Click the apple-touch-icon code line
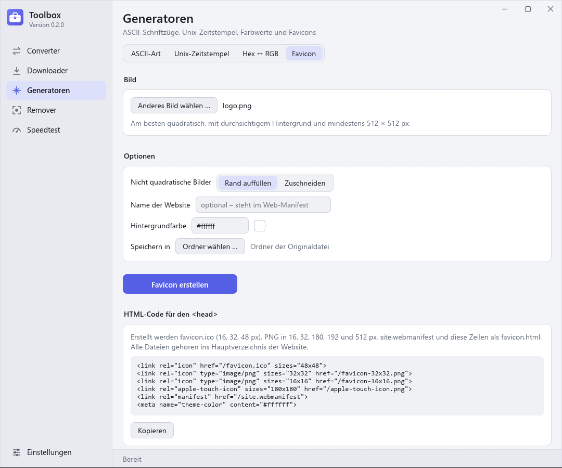The width and height of the screenshot is (562, 468). click(x=275, y=389)
